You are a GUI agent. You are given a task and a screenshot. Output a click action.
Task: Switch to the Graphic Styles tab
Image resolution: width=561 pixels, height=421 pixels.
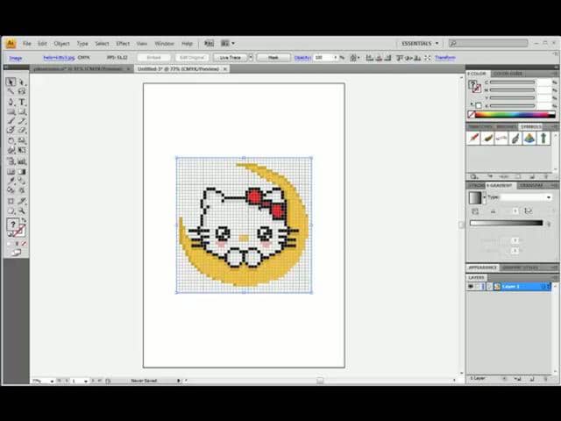[x=520, y=268]
